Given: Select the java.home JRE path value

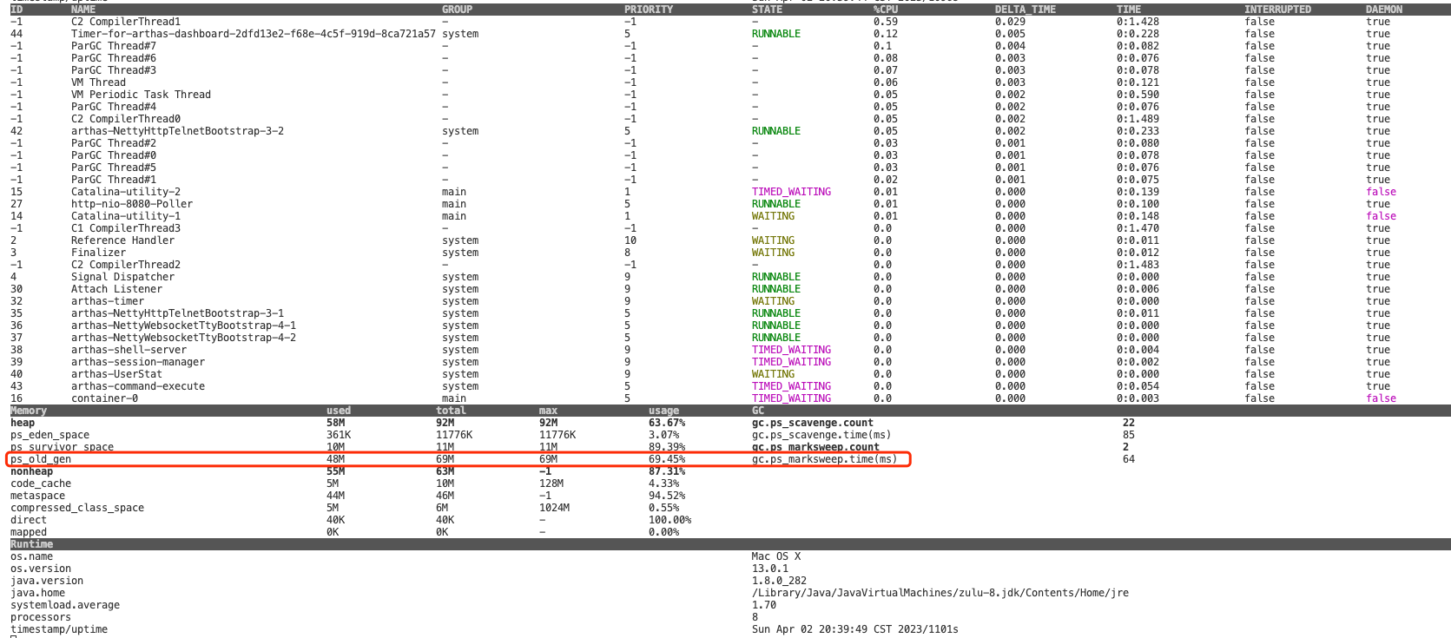Looking at the screenshot, I should [940, 593].
